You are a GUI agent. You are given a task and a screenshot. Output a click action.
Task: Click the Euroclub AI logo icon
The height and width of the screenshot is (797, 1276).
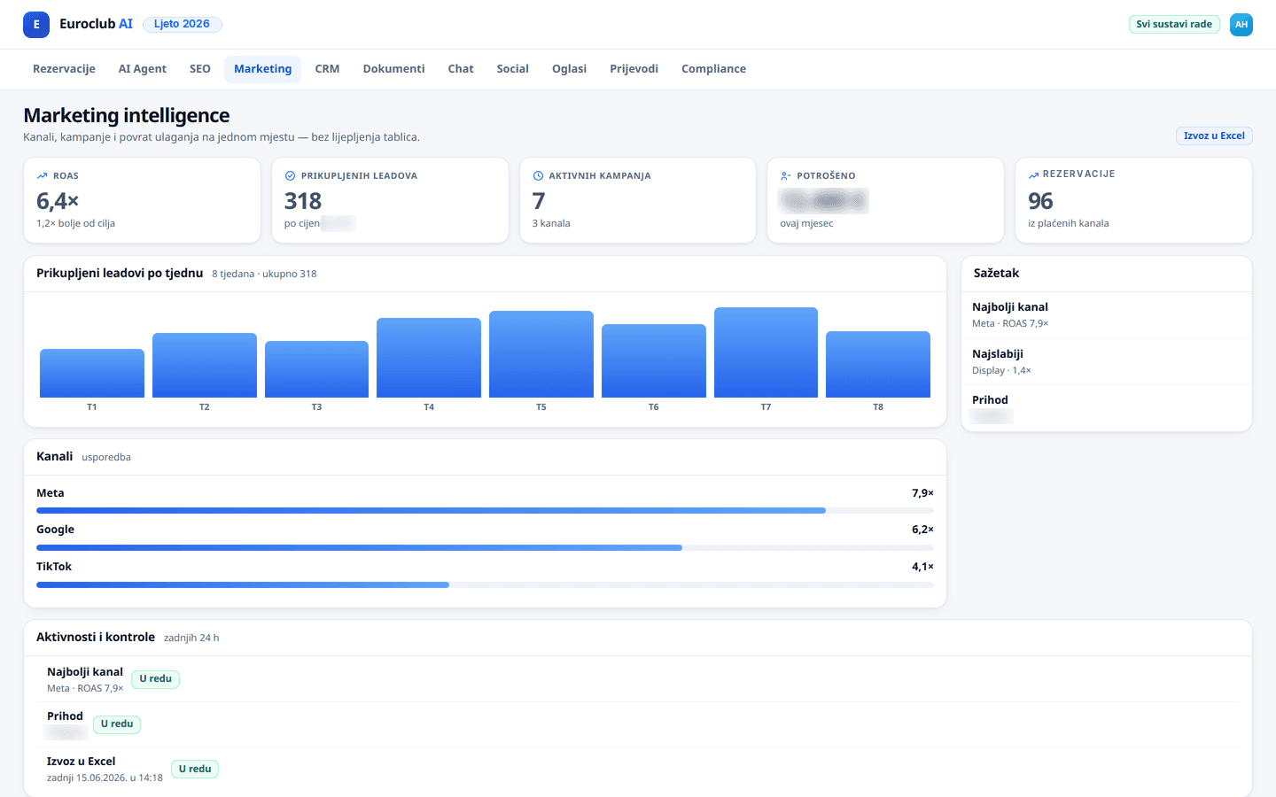click(36, 25)
